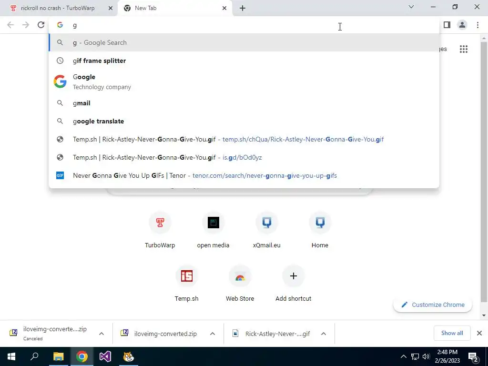Open a new browser tab
The width and height of the screenshot is (488, 366).
coord(243,8)
